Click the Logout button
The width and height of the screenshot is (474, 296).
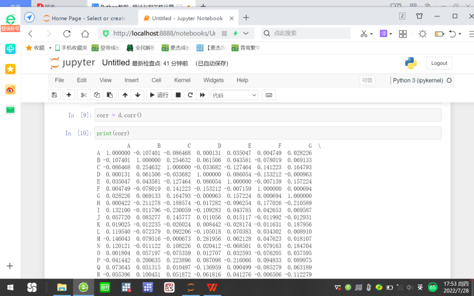tap(439, 63)
